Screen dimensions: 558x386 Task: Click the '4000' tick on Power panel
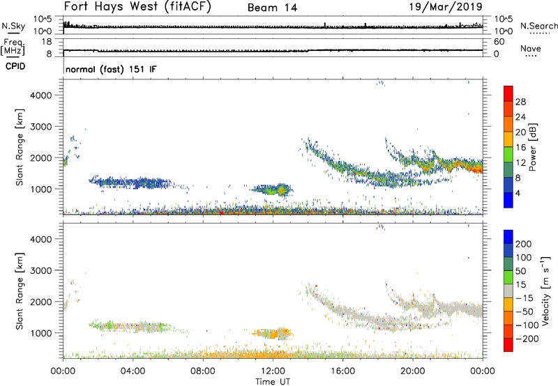[x=40, y=95]
